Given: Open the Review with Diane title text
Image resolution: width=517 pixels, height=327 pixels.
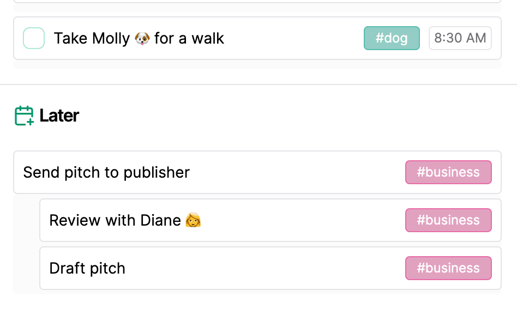Looking at the screenshot, I should [x=115, y=220].
